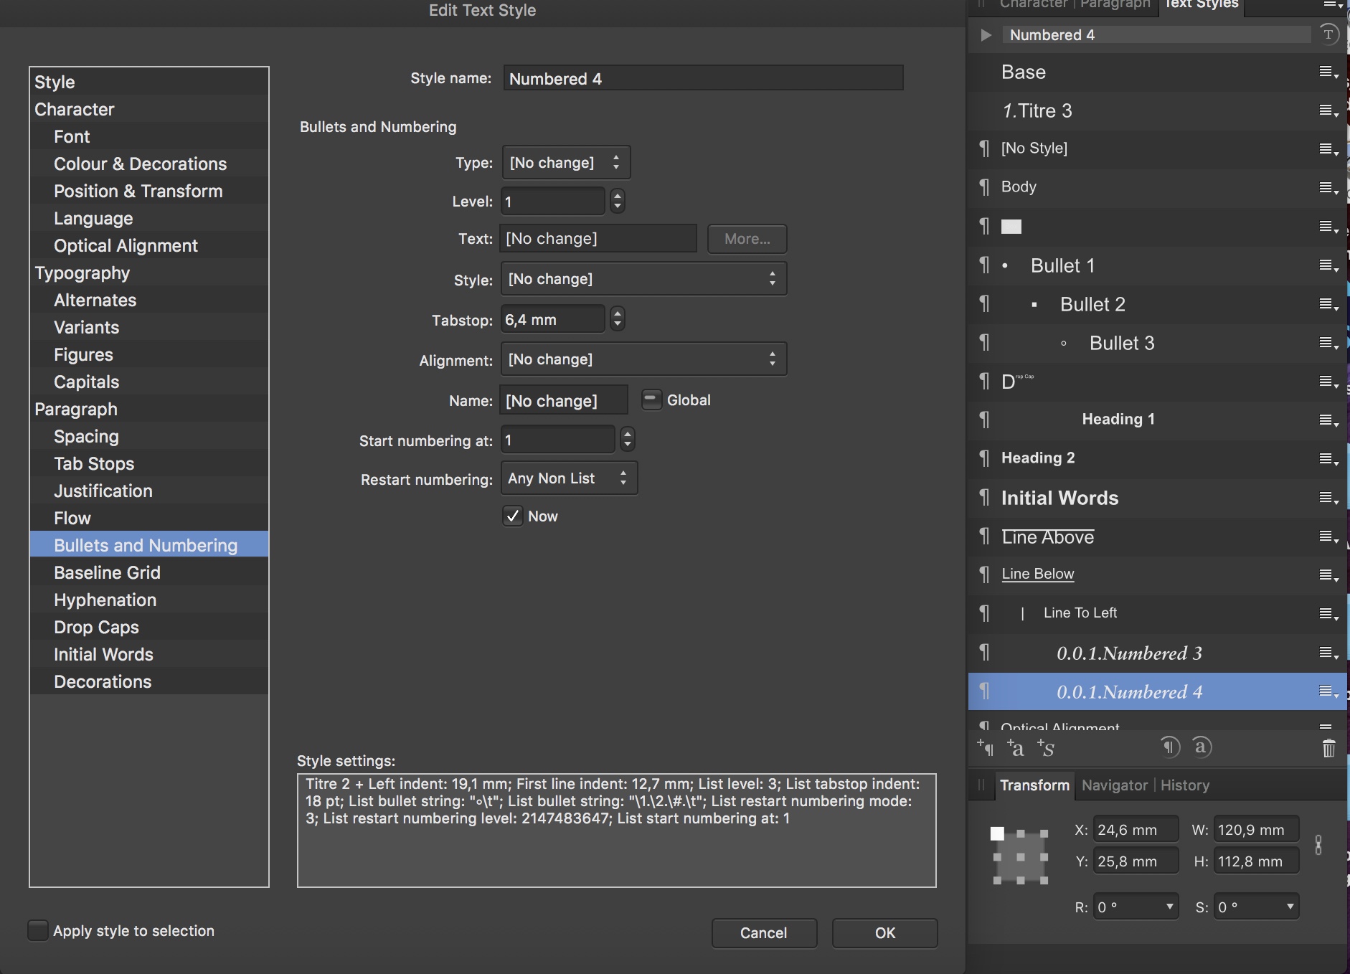Confirm the dialog with OK

(884, 932)
